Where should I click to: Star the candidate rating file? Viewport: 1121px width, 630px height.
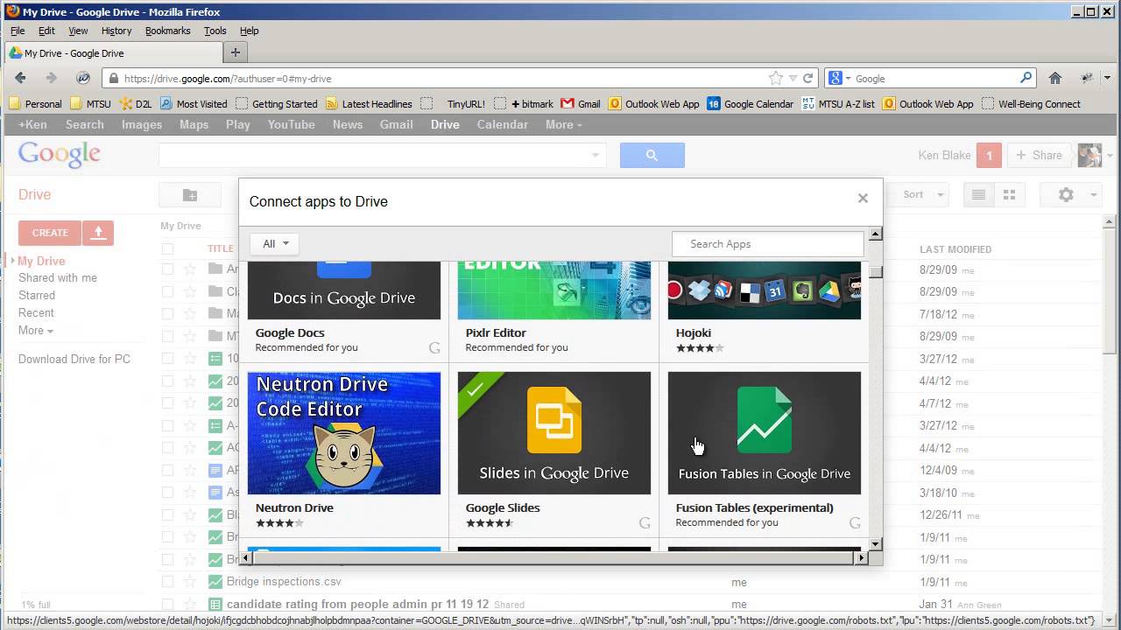[x=190, y=604]
